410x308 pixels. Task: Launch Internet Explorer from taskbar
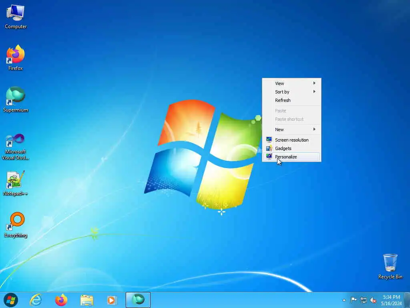click(36, 300)
